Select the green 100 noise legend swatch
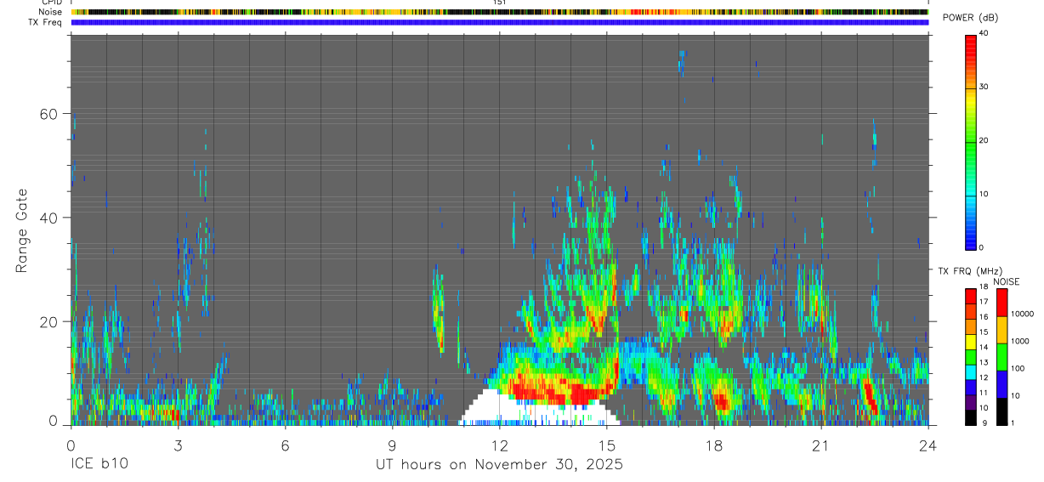The height and width of the screenshot is (482, 1044). point(1003,356)
